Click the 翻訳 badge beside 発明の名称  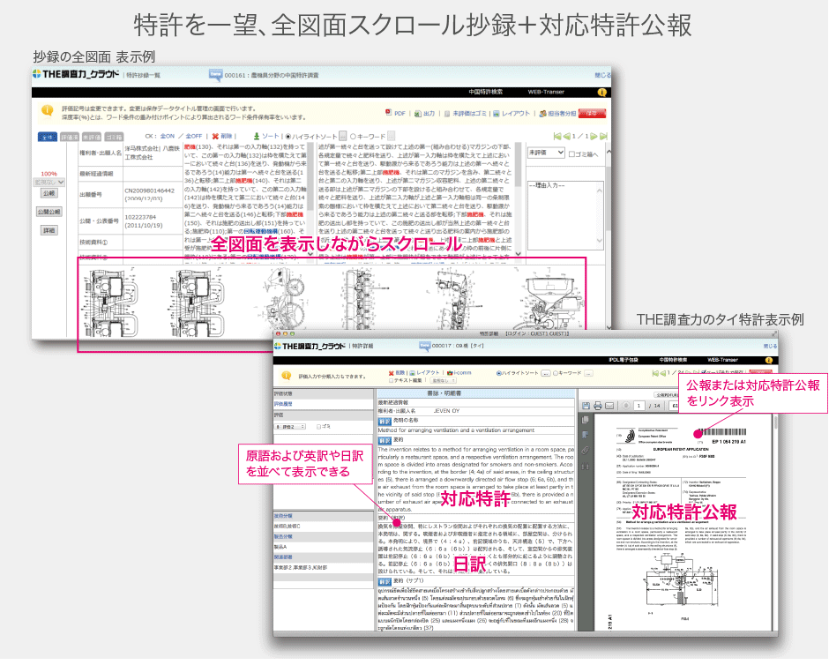385,422
